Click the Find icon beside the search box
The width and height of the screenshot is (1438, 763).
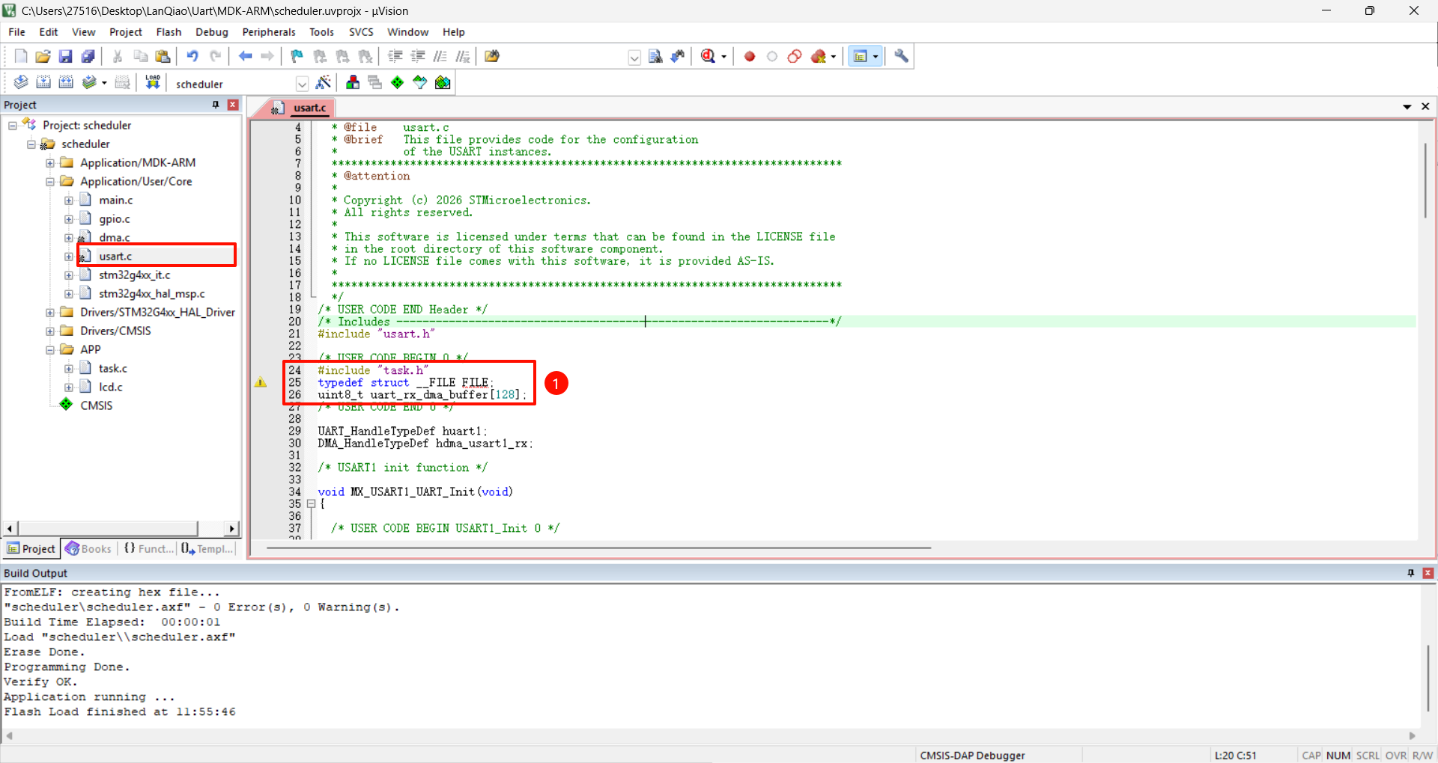[x=655, y=56]
